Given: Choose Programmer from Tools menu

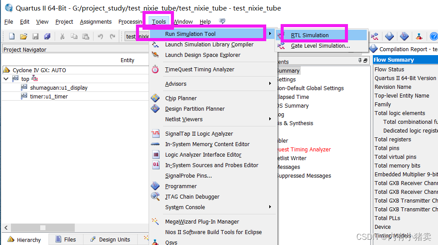Looking at the screenshot, I should pyautogui.click(x=181, y=186).
